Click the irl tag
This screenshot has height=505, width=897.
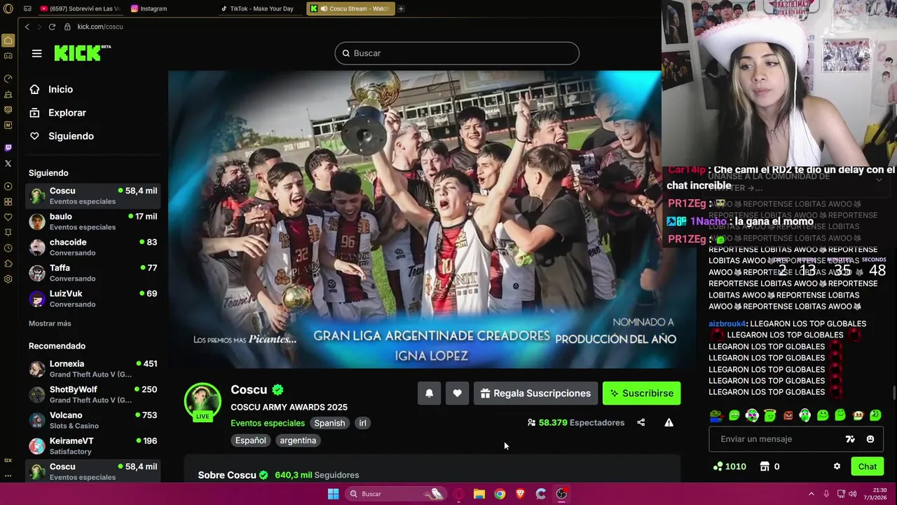pyautogui.click(x=362, y=423)
